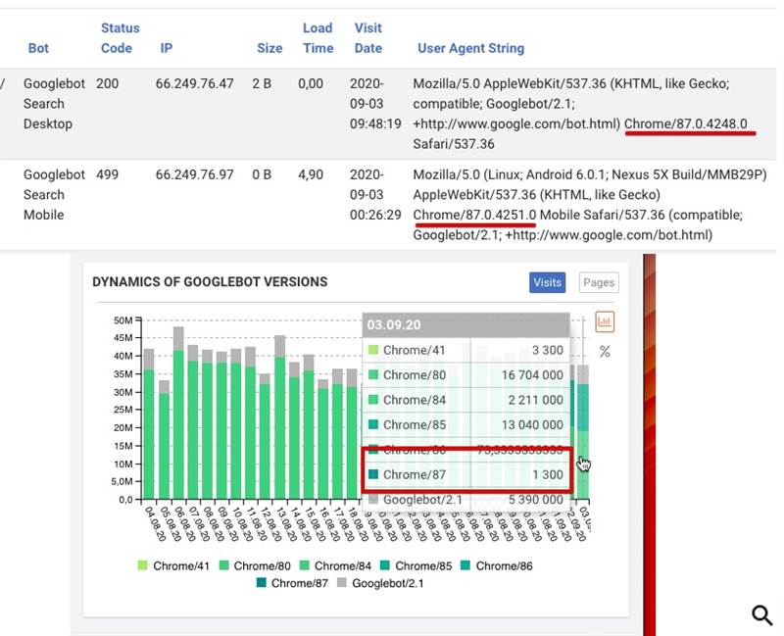
Task: Toggle the Chrome/86 legend series
Action: click(x=497, y=566)
